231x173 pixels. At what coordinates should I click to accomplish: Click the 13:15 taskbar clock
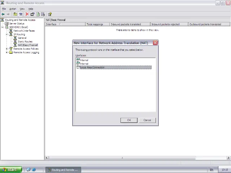click(x=225, y=170)
